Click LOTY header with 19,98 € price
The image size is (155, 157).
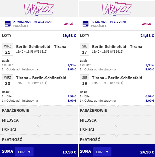39,36
